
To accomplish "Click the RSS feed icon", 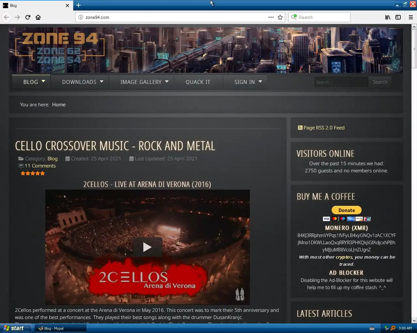I will [300, 128].
